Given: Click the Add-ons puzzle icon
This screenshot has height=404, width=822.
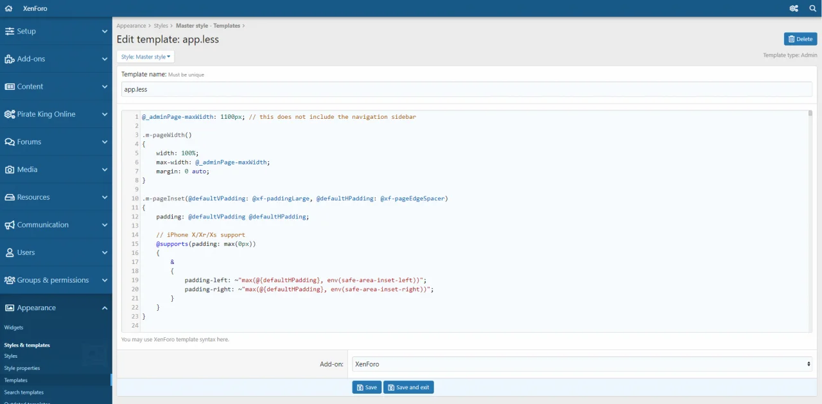Looking at the screenshot, I should click(10, 59).
